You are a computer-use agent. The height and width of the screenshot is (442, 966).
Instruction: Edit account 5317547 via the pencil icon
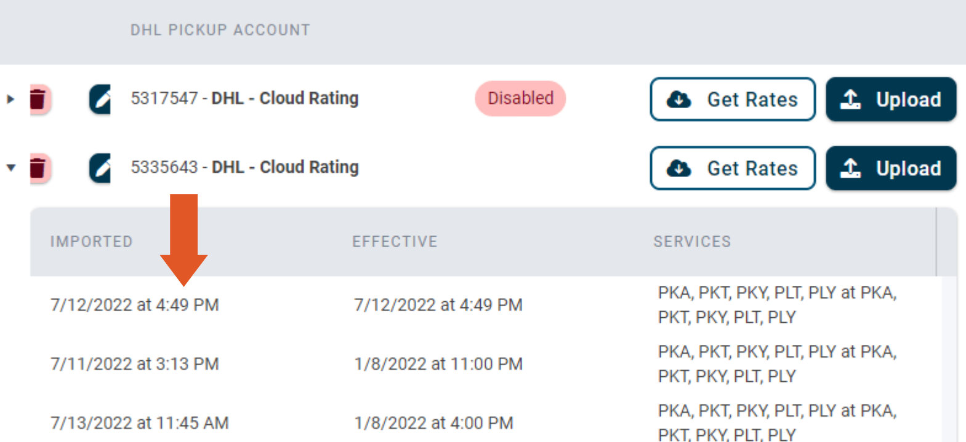[x=100, y=99]
